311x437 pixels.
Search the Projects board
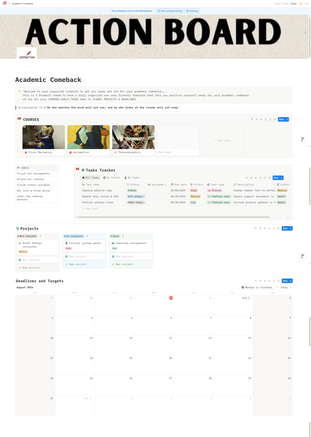pyautogui.click(x=269, y=228)
